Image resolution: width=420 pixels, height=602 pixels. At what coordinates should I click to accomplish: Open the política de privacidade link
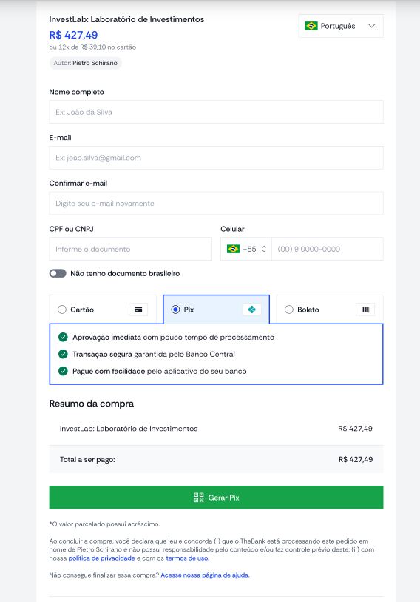click(x=101, y=558)
